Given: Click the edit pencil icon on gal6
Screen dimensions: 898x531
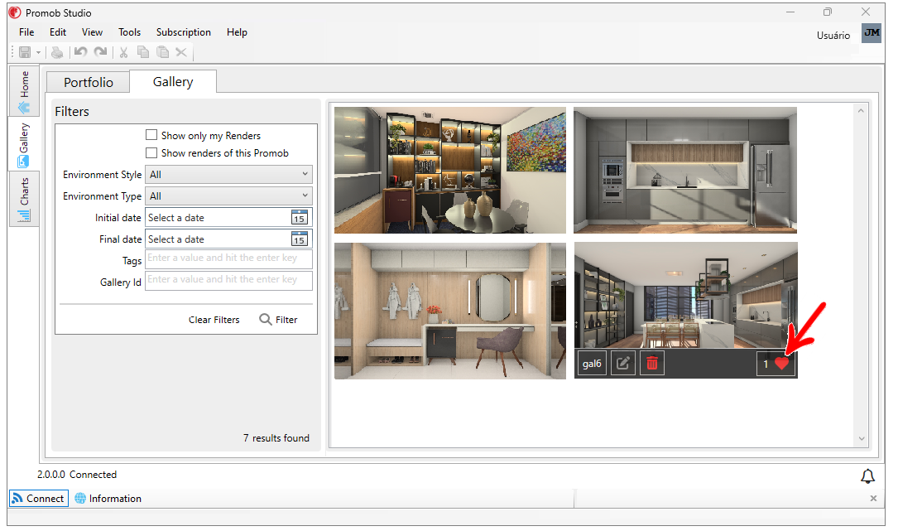Looking at the screenshot, I should tap(622, 364).
